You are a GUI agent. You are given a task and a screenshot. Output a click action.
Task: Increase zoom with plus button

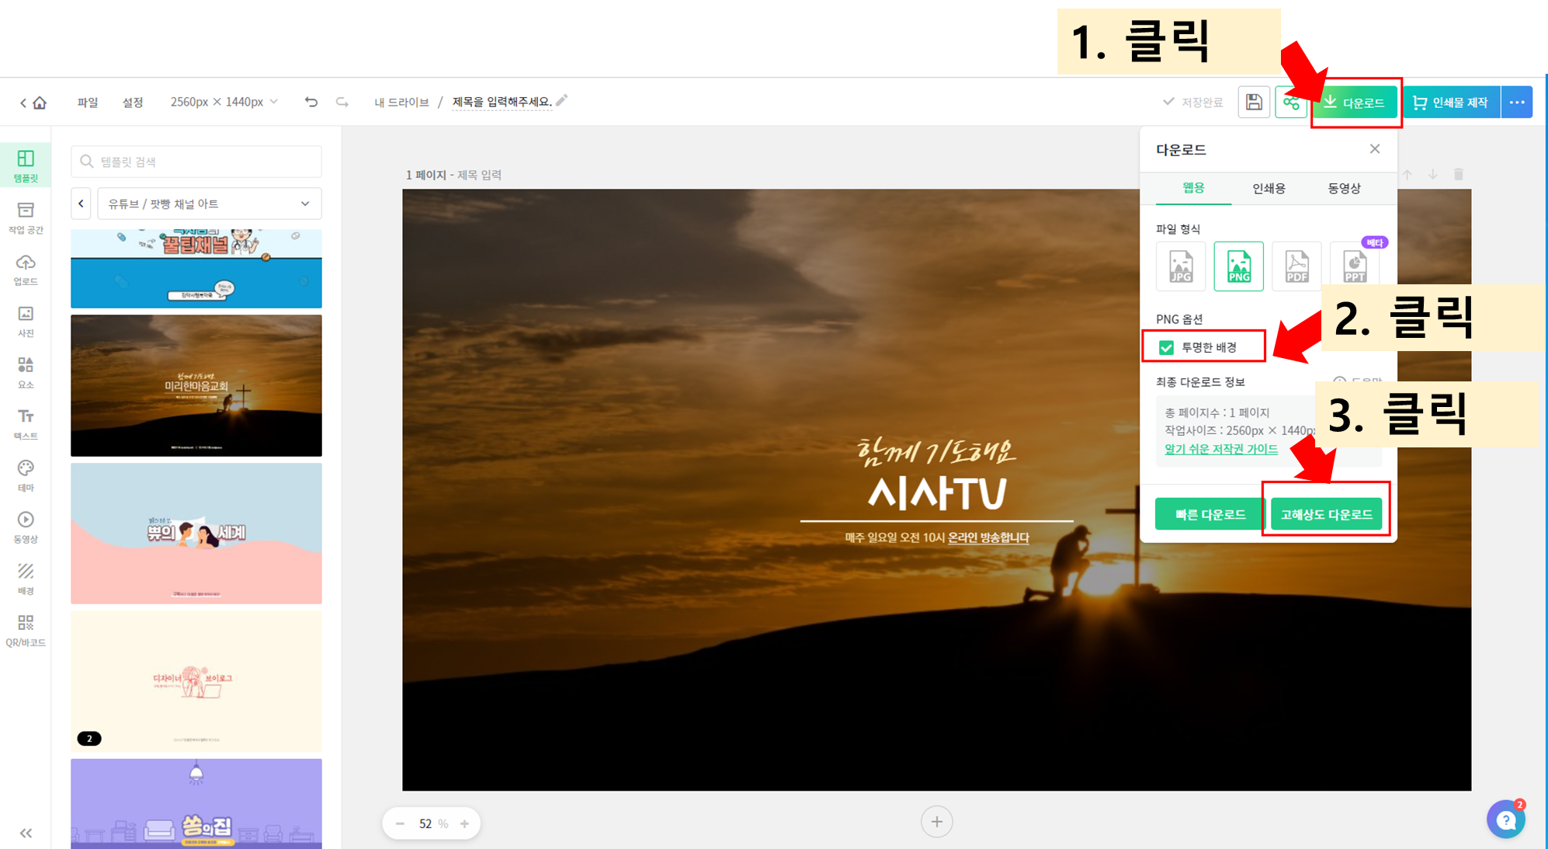464,823
